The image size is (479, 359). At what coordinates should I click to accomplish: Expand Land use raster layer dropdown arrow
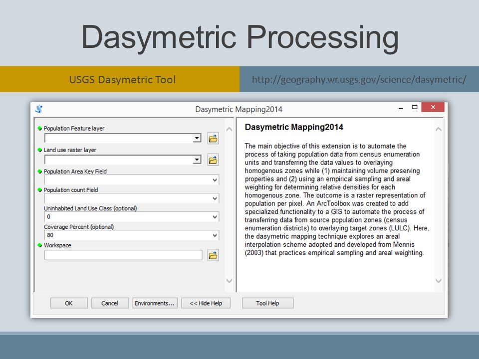[x=197, y=160]
